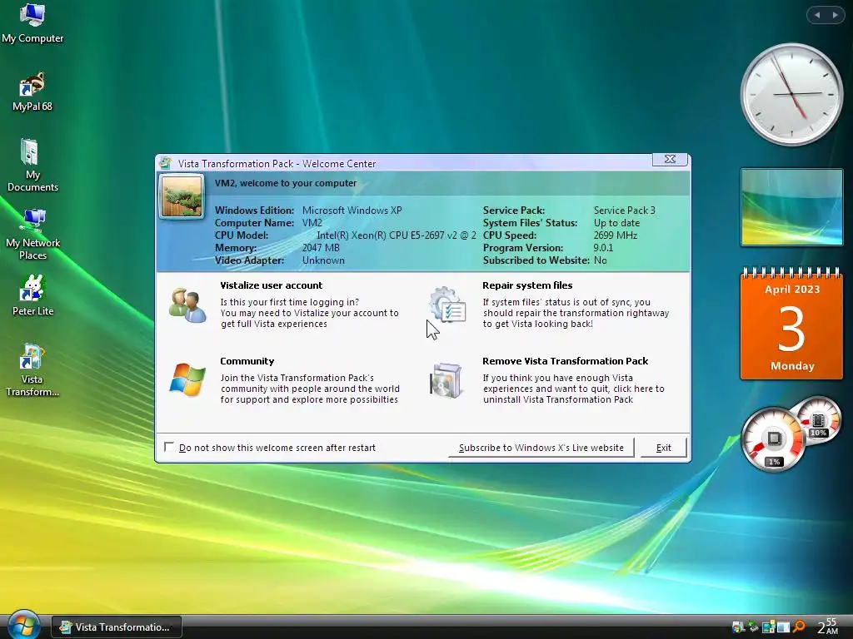Click the Vistalize user account people icon
The image size is (853, 639).
[x=187, y=305]
